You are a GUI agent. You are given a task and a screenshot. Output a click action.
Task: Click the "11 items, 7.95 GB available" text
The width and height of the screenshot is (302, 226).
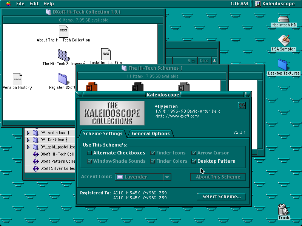pos(153,76)
